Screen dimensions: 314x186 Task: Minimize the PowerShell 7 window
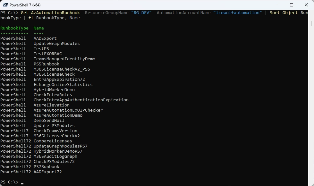pyautogui.click(x=277, y=5)
